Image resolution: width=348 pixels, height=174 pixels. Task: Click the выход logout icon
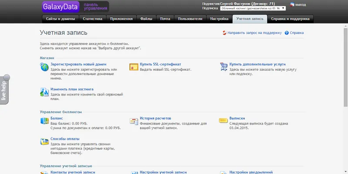[x=292, y=4]
